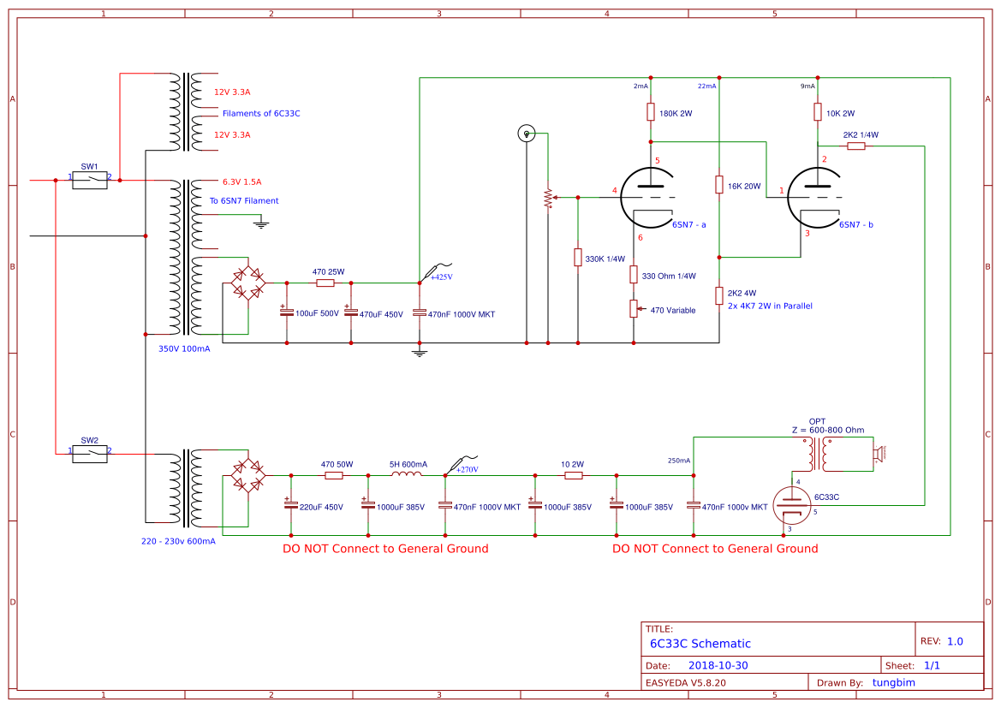Select the indicator lamp symbol
This screenshot has height=708, width=1001.
tap(526, 134)
